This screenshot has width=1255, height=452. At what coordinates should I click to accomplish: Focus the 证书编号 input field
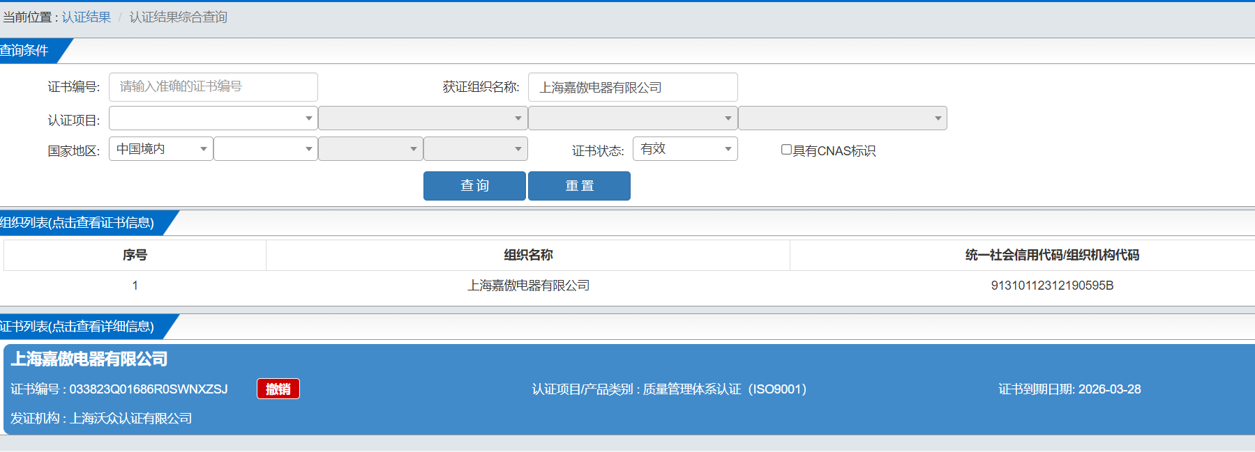tap(213, 87)
